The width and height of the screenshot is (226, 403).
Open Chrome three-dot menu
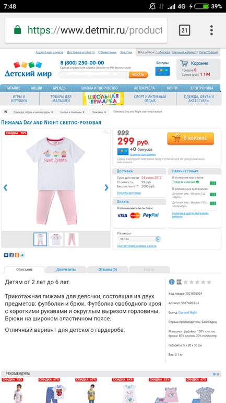[x=211, y=30]
